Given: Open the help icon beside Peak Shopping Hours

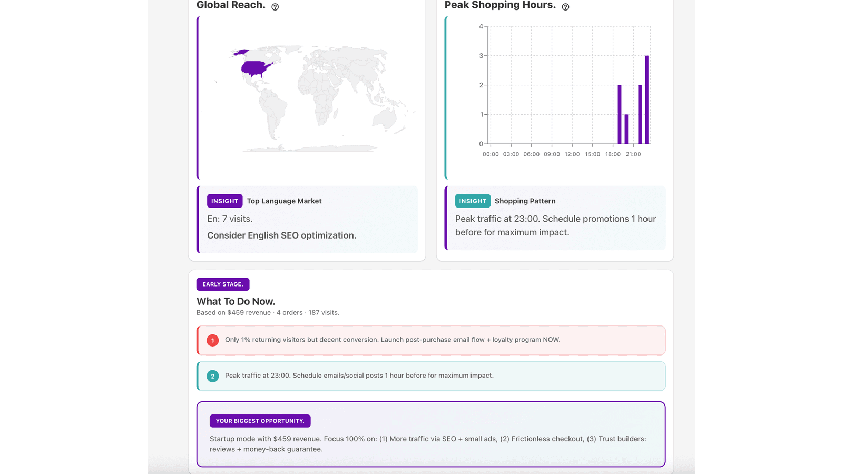Looking at the screenshot, I should pos(565,7).
